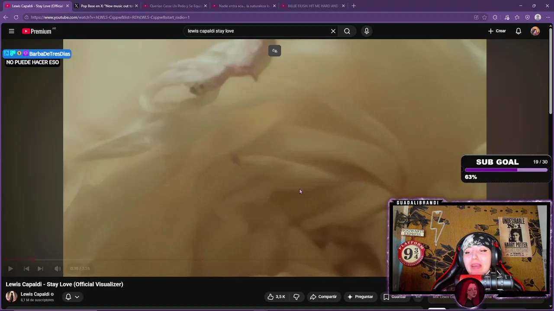Open Lewis Capaldi channel avatar
This screenshot has width=554, height=311.
coord(11,297)
